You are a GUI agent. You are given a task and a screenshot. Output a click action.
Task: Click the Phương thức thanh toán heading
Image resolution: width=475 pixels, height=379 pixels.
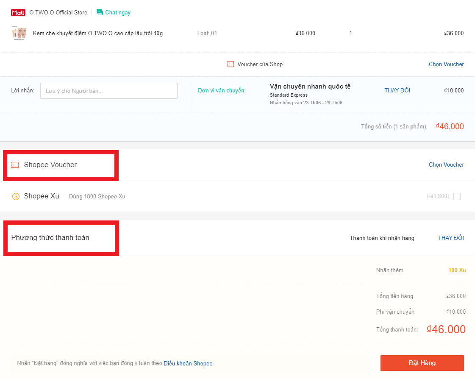tap(50, 238)
